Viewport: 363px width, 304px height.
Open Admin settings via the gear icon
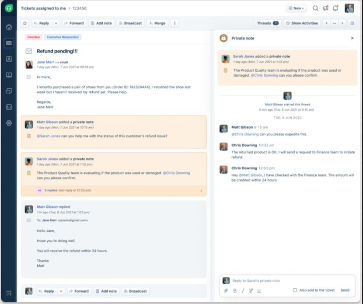pos(9,123)
